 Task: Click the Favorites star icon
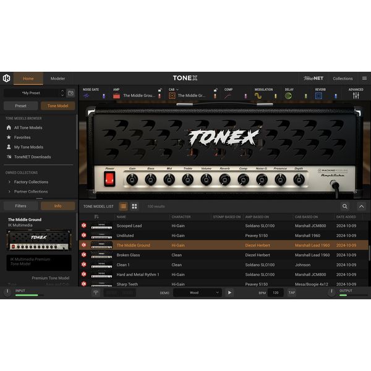click(9, 137)
